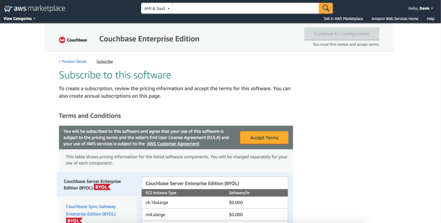
Task: Click Continue to Configuration button
Action: tap(342, 34)
